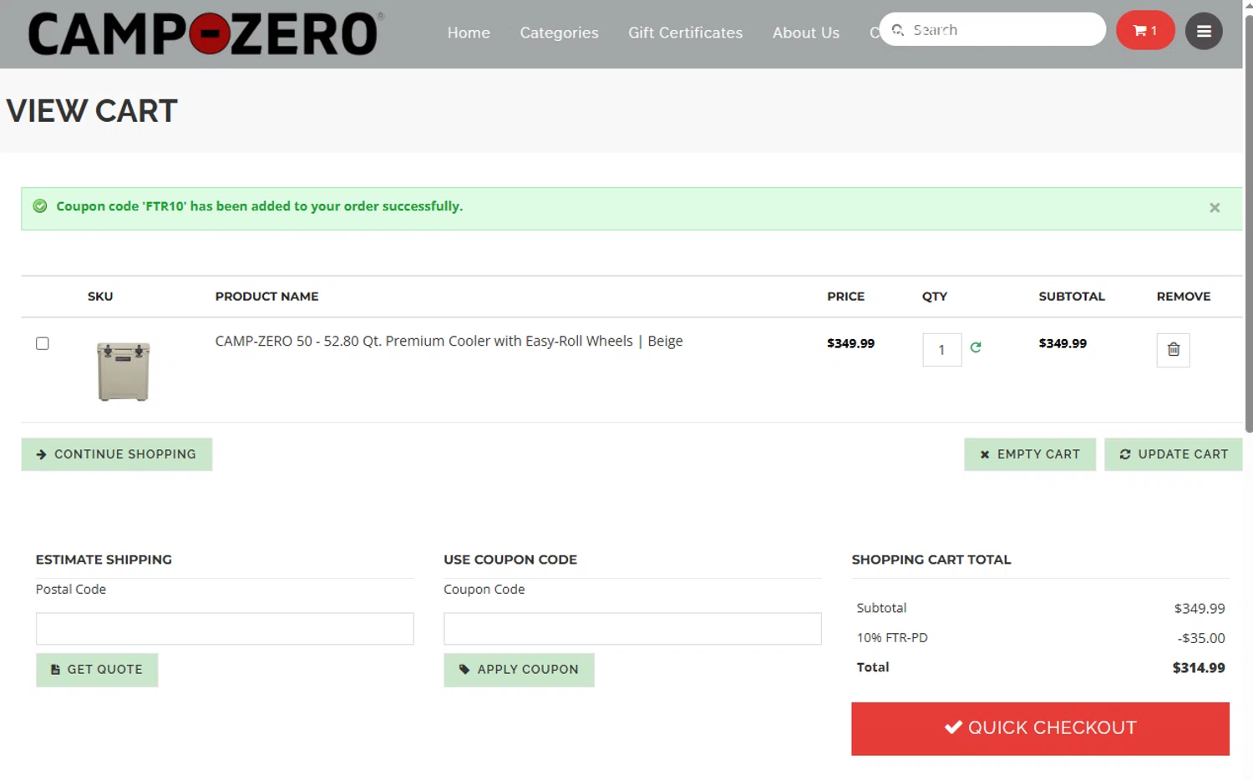Open the Home menu item
Viewport: 1253px width, 780px height.
(469, 33)
